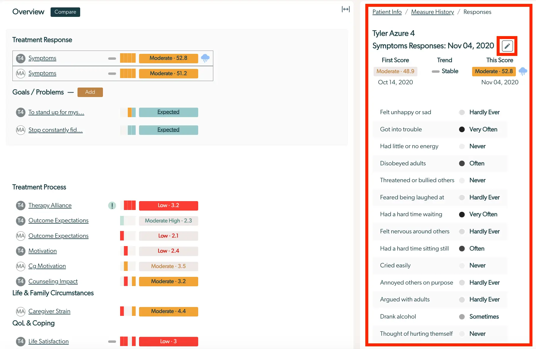The height and width of the screenshot is (349, 536).
Task: Collapse the Goals / Problems section
Action: pyautogui.click(x=71, y=92)
